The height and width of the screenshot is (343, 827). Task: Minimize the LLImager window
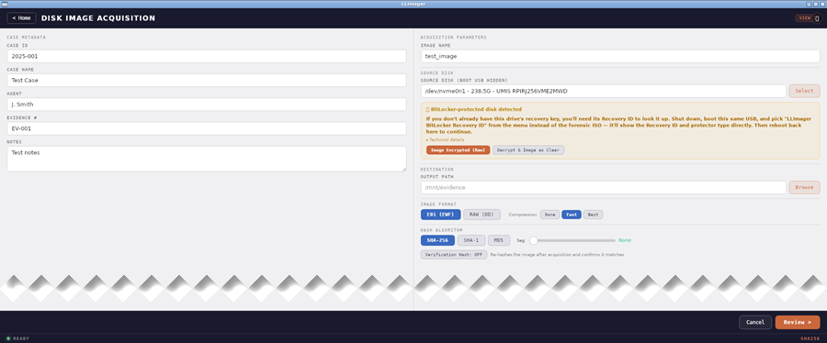click(x=809, y=4)
